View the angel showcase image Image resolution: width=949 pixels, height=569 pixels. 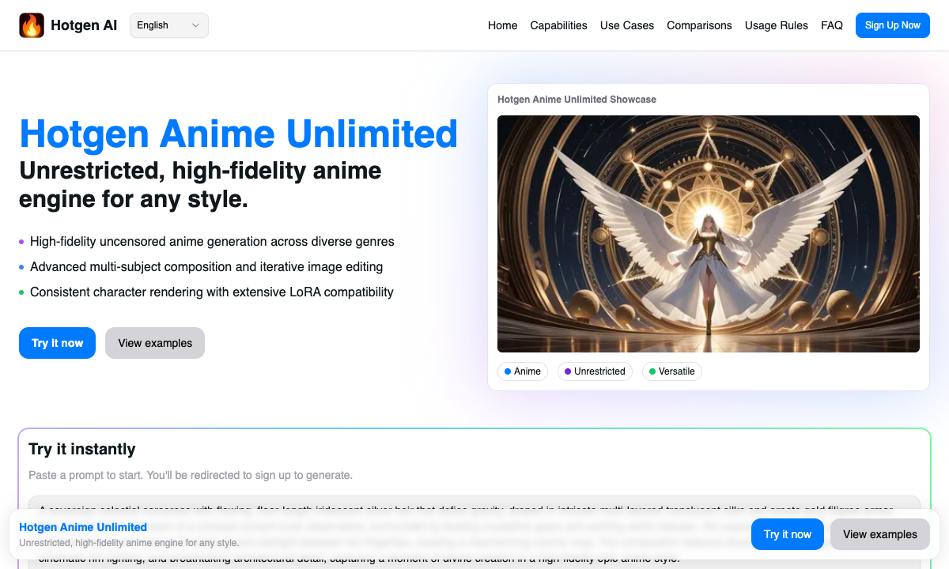tap(709, 232)
